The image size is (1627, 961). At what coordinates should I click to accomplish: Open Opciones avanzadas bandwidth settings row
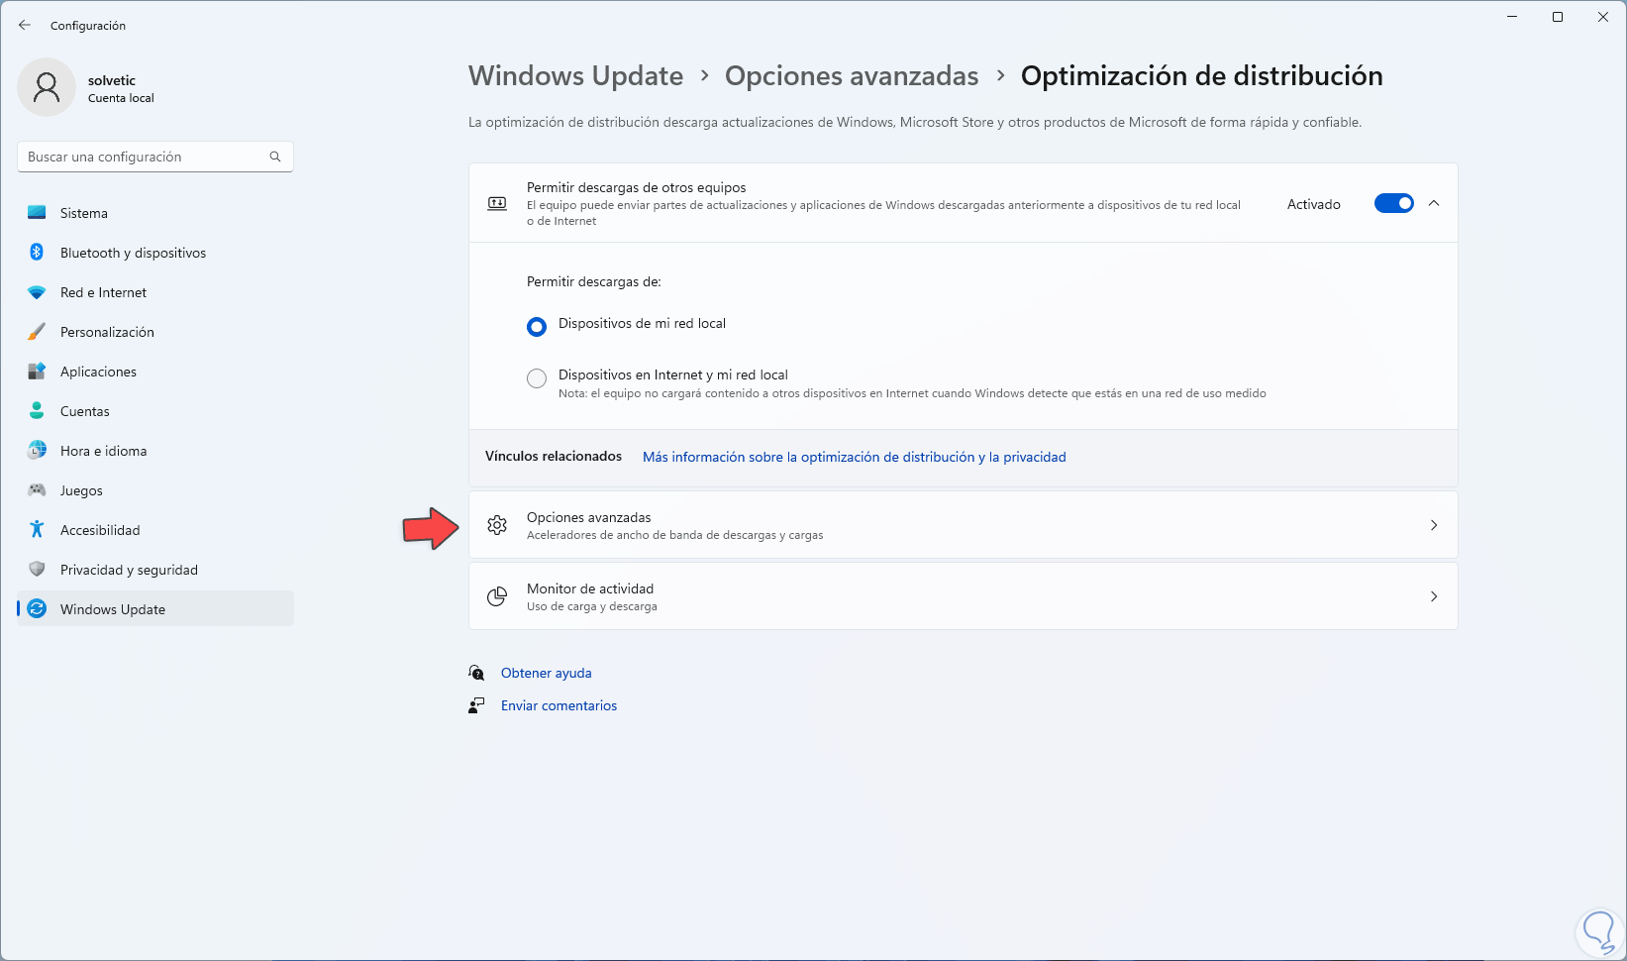point(963,525)
